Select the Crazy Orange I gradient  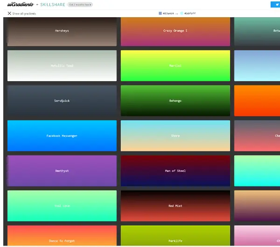[175, 31]
